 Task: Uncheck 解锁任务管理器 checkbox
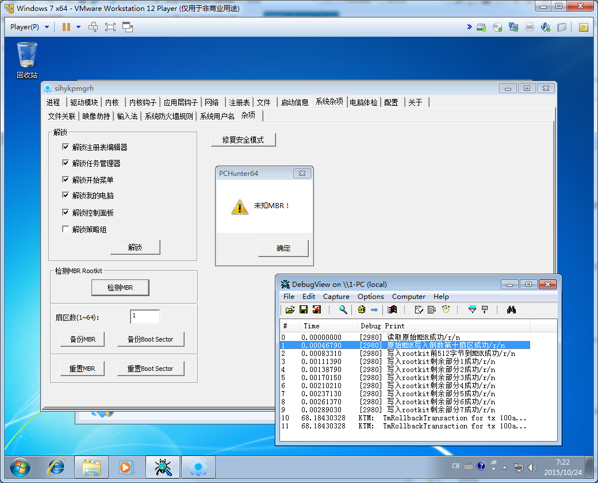(66, 163)
